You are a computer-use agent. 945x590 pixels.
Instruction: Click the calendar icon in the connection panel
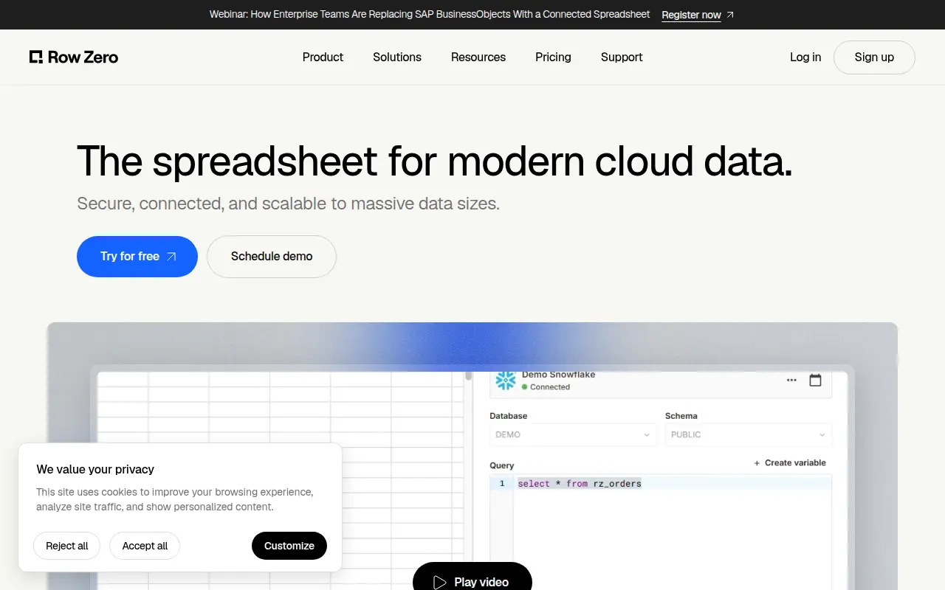tap(815, 381)
